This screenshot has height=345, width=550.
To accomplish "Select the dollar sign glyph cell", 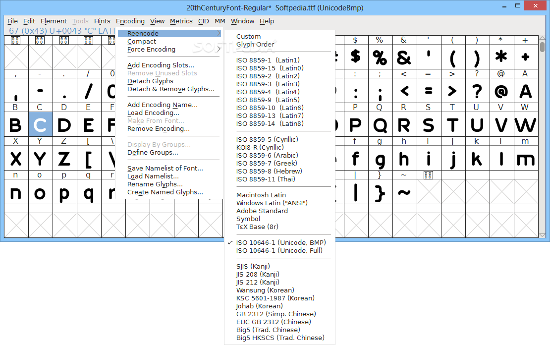I will pos(356,56).
